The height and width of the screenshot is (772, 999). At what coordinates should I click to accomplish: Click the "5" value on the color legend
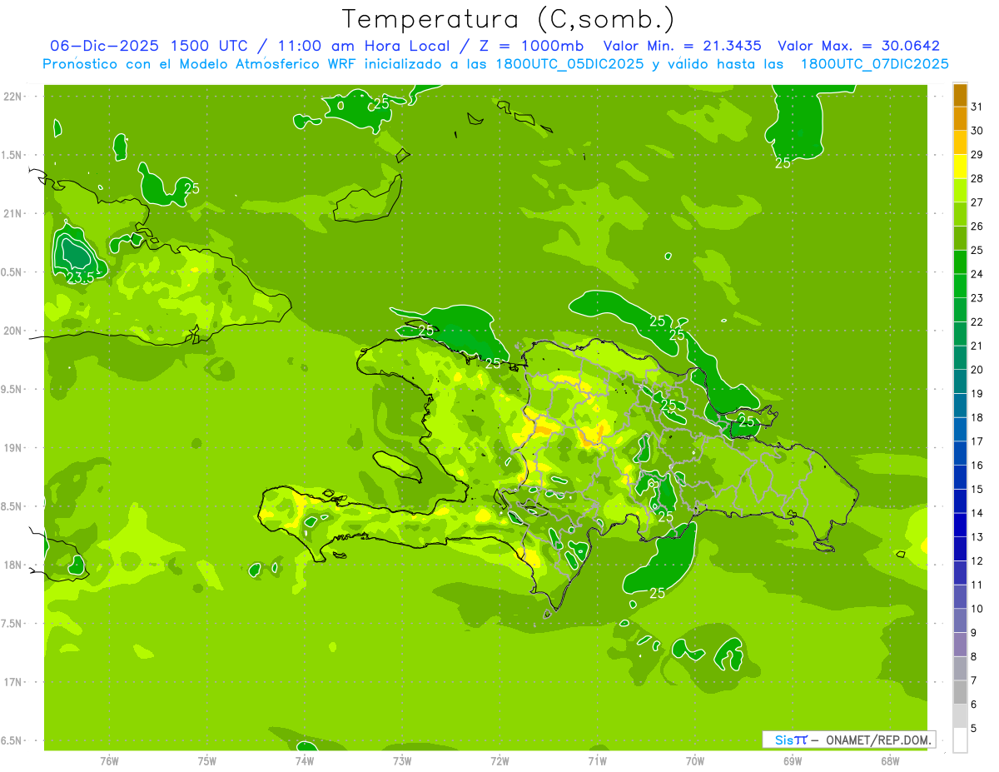(974, 729)
